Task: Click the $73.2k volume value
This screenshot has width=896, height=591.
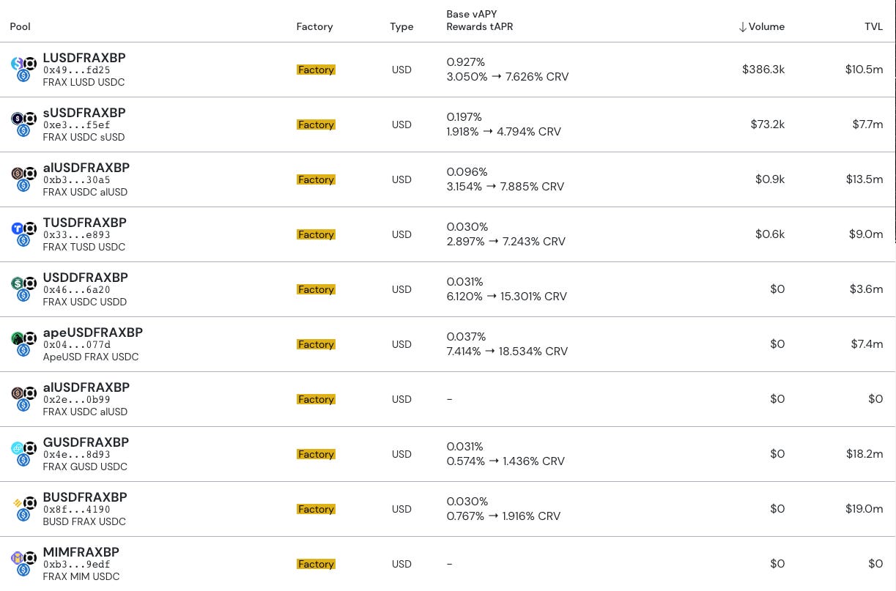Action: pos(767,124)
